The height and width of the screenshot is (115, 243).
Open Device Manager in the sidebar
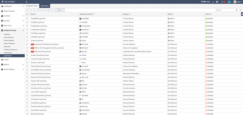click(9, 11)
